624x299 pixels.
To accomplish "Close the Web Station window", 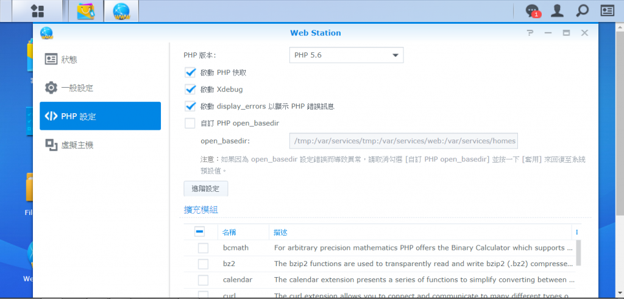I will pyautogui.click(x=584, y=33).
